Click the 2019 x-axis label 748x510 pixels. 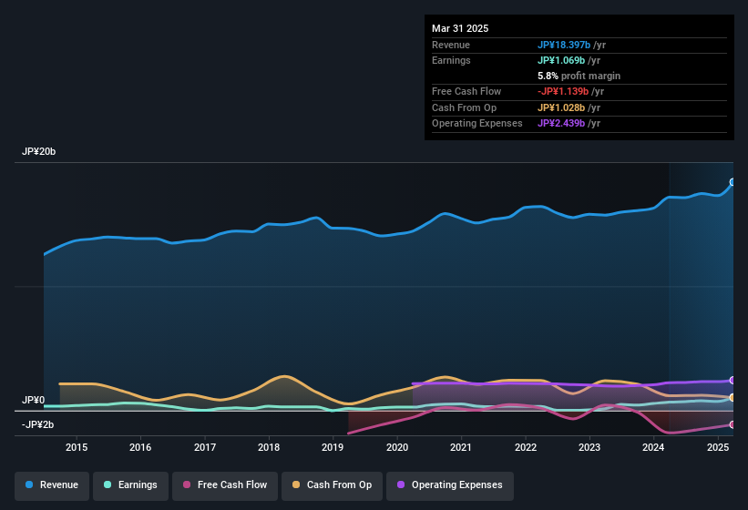point(333,447)
